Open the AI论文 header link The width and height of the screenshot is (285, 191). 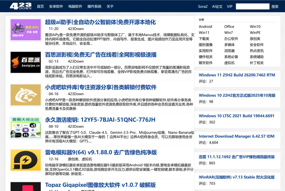[217, 6]
